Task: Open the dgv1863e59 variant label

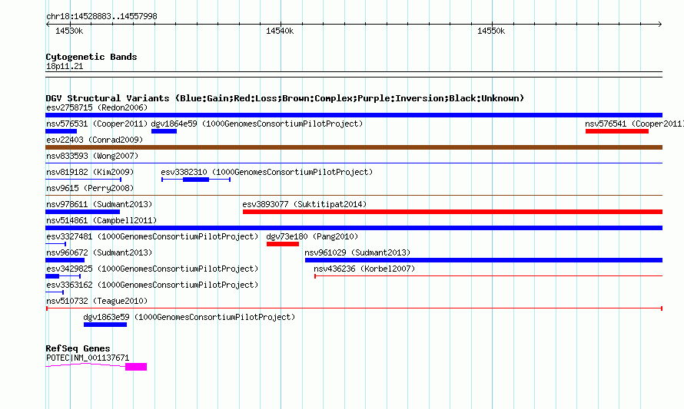Action: 189,317
